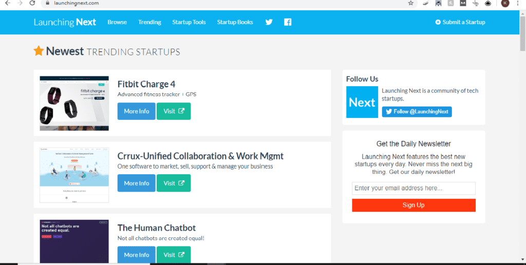Screen dimensions: 526x265
Task: Click the Launching Next site logo
Action: coord(65,22)
